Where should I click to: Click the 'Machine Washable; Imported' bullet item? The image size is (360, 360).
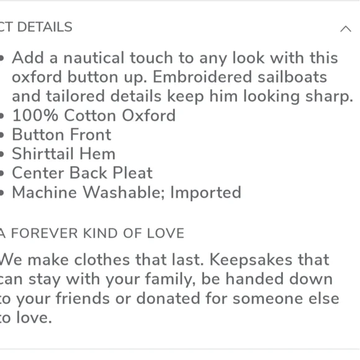tap(127, 192)
